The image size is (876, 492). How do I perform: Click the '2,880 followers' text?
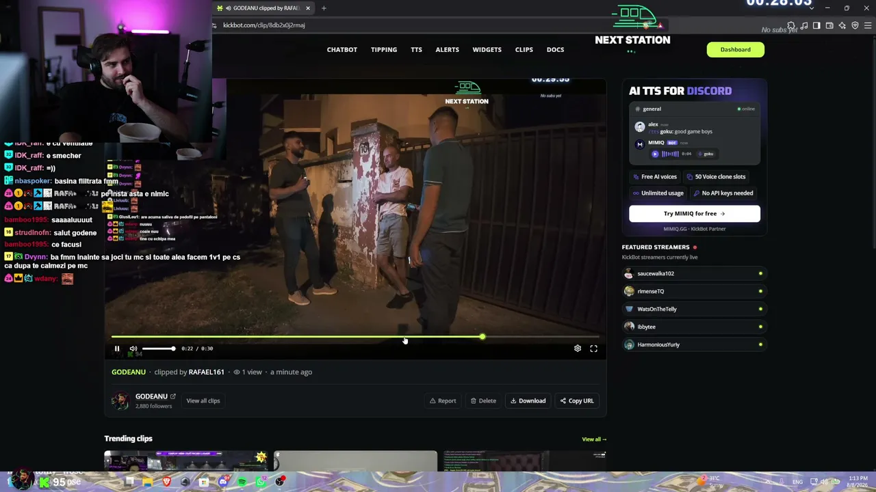(153, 407)
